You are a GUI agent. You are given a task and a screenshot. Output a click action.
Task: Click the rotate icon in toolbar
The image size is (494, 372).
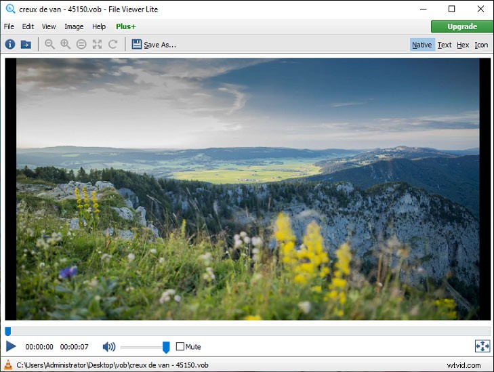(x=113, y=45)
